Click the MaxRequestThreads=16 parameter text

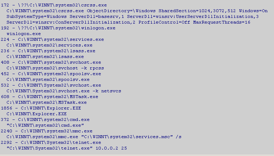[222, 23]
